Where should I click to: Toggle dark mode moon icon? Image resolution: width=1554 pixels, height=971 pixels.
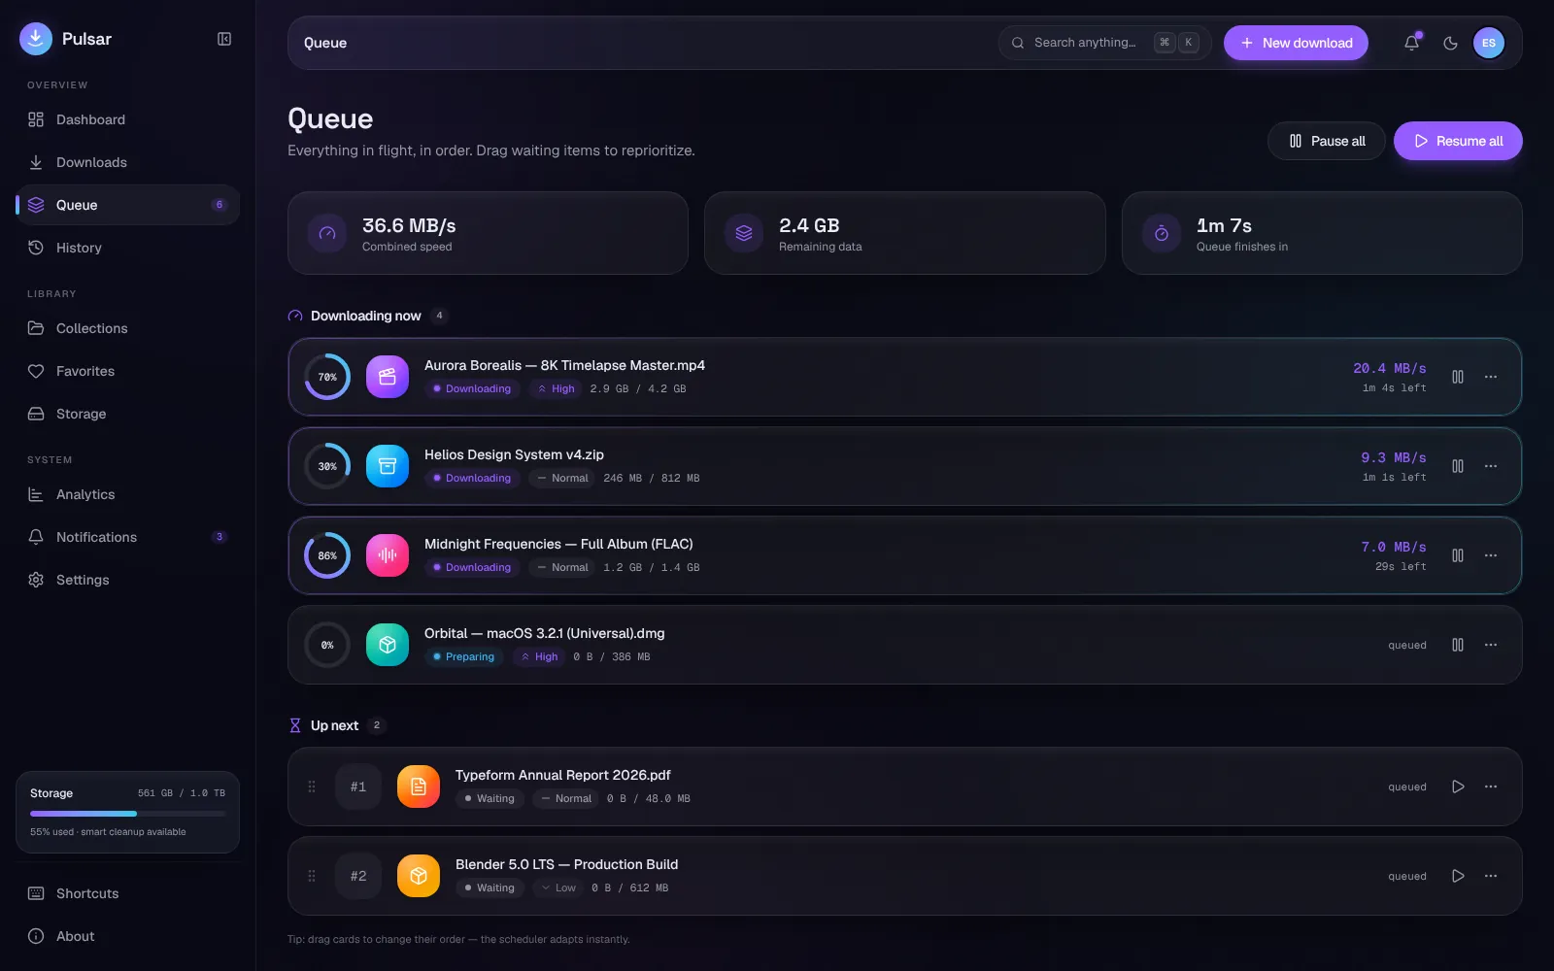pyautogui.click(x=1450, y=43)
